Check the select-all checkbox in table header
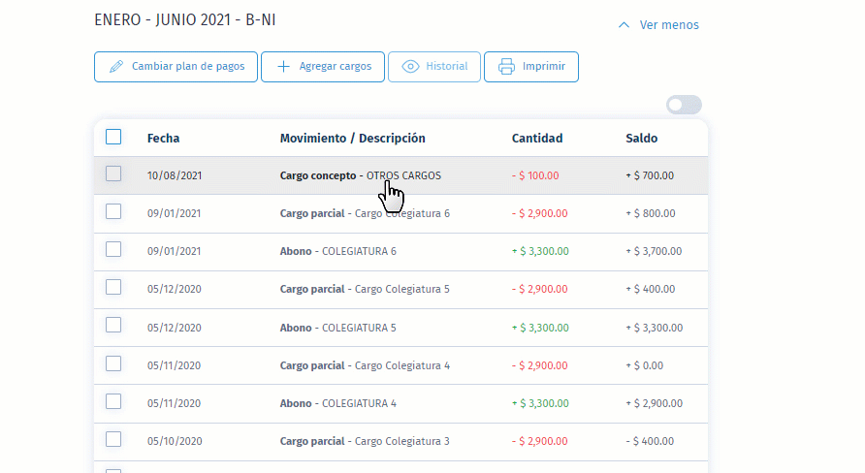Image resolution: width=865 pixels, height=473 pixels. coord(113,137)
